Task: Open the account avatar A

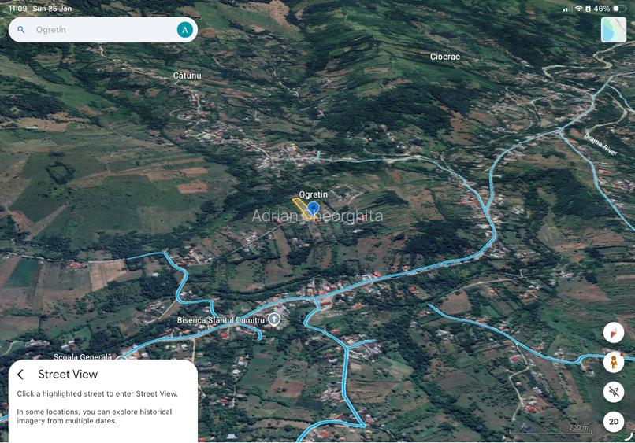Action: (x=184, y=30)
